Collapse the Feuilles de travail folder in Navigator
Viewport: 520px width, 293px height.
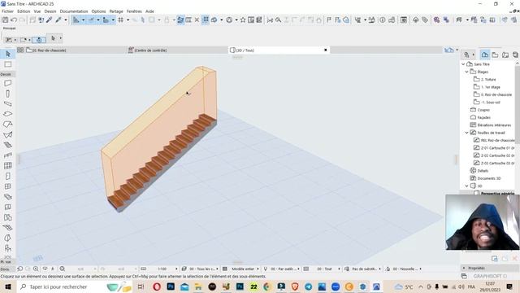click(x=466, y=133)
